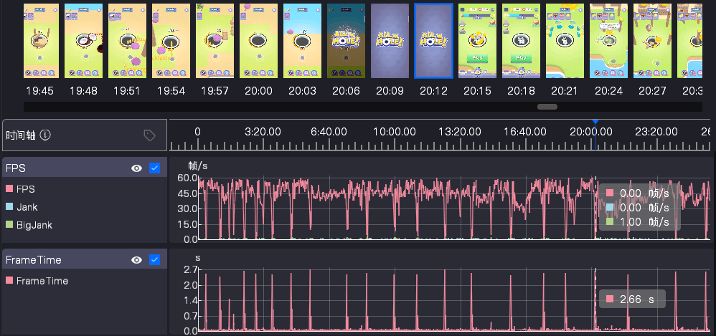
Task: Choose the thumbnail labeled 20:24
Action: click(x=608, y=41)
